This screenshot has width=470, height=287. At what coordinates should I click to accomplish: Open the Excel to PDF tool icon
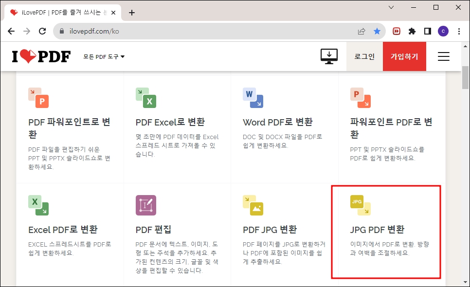[x=38, y=205]
